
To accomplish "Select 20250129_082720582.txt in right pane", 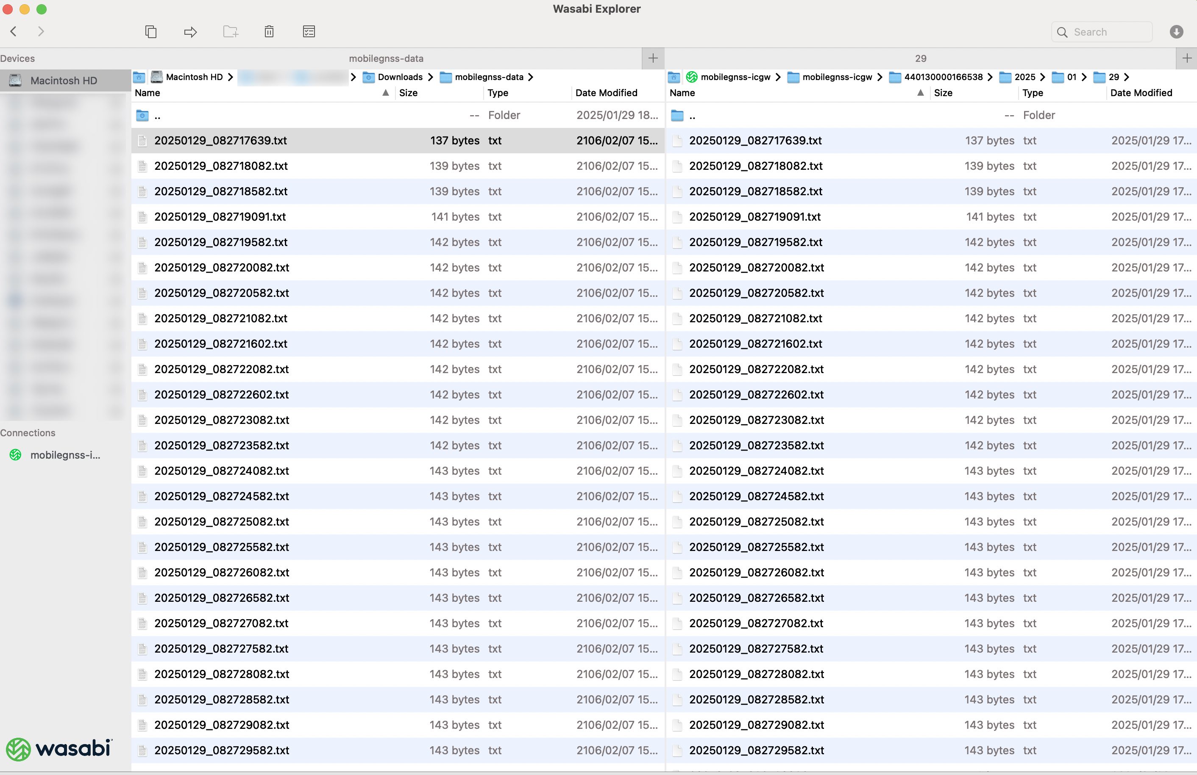I will [x=931, y=293].
